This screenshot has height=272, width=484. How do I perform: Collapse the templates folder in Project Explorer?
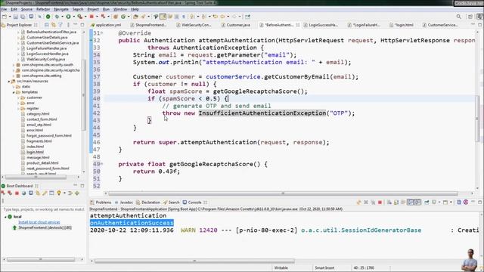(14, 92)
